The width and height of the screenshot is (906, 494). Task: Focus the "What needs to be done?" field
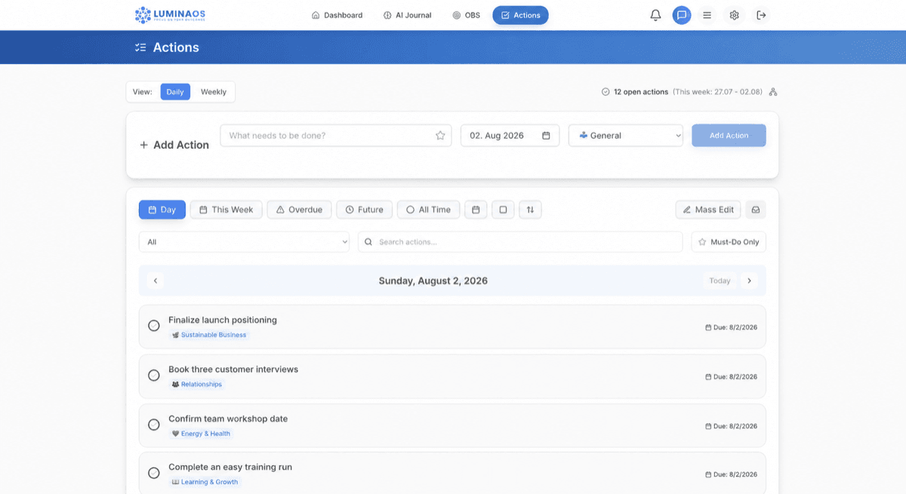pyautogui.click(x=336, y=136)
